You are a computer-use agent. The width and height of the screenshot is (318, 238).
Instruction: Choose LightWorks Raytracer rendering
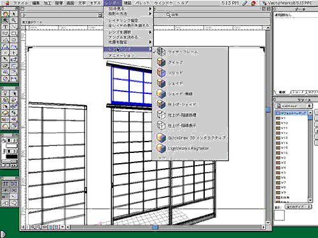click(190, 149)
